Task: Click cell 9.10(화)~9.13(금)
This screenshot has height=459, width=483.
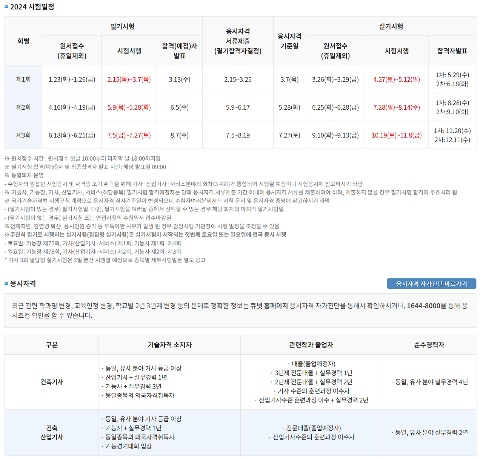Action: tap(335, 135)
